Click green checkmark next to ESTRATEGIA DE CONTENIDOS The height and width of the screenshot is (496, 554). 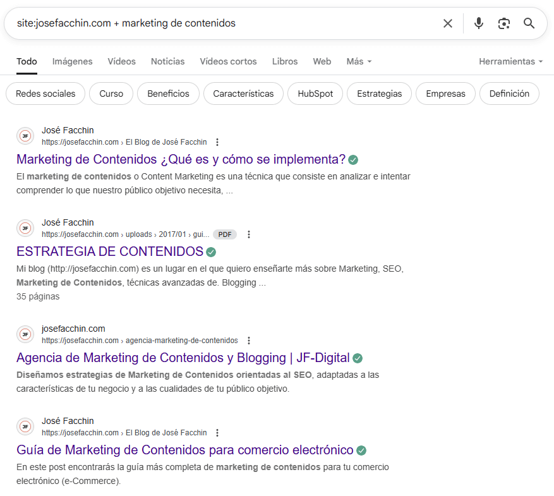[211, 252]
